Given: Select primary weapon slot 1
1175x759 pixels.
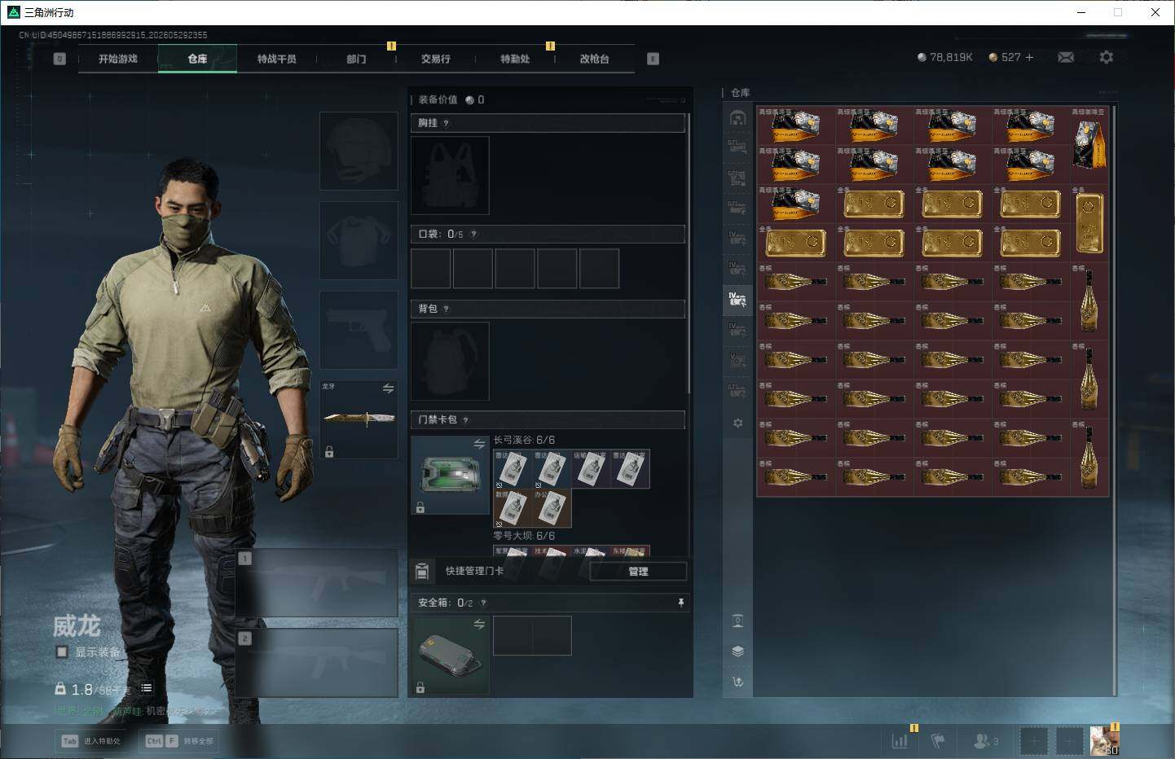Looking at the screenshot, I should (x=316, y=583).
